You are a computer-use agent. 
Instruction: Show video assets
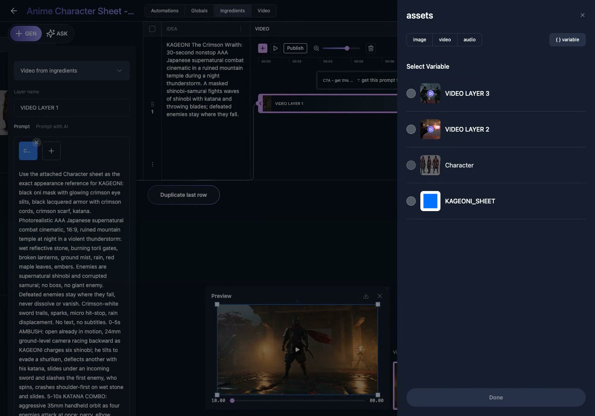pos(445,40)
